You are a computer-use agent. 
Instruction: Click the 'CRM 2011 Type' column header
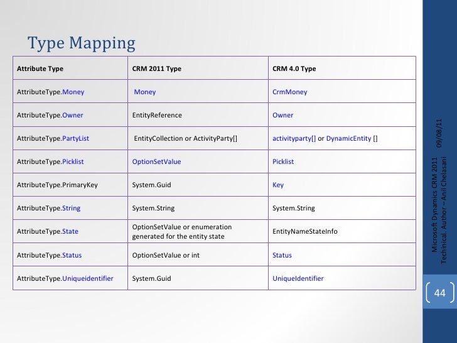(x=156, y=69)
